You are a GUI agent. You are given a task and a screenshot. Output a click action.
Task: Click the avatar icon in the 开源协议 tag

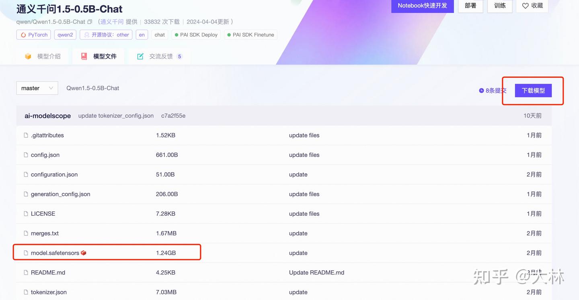(x=86, y=34)
